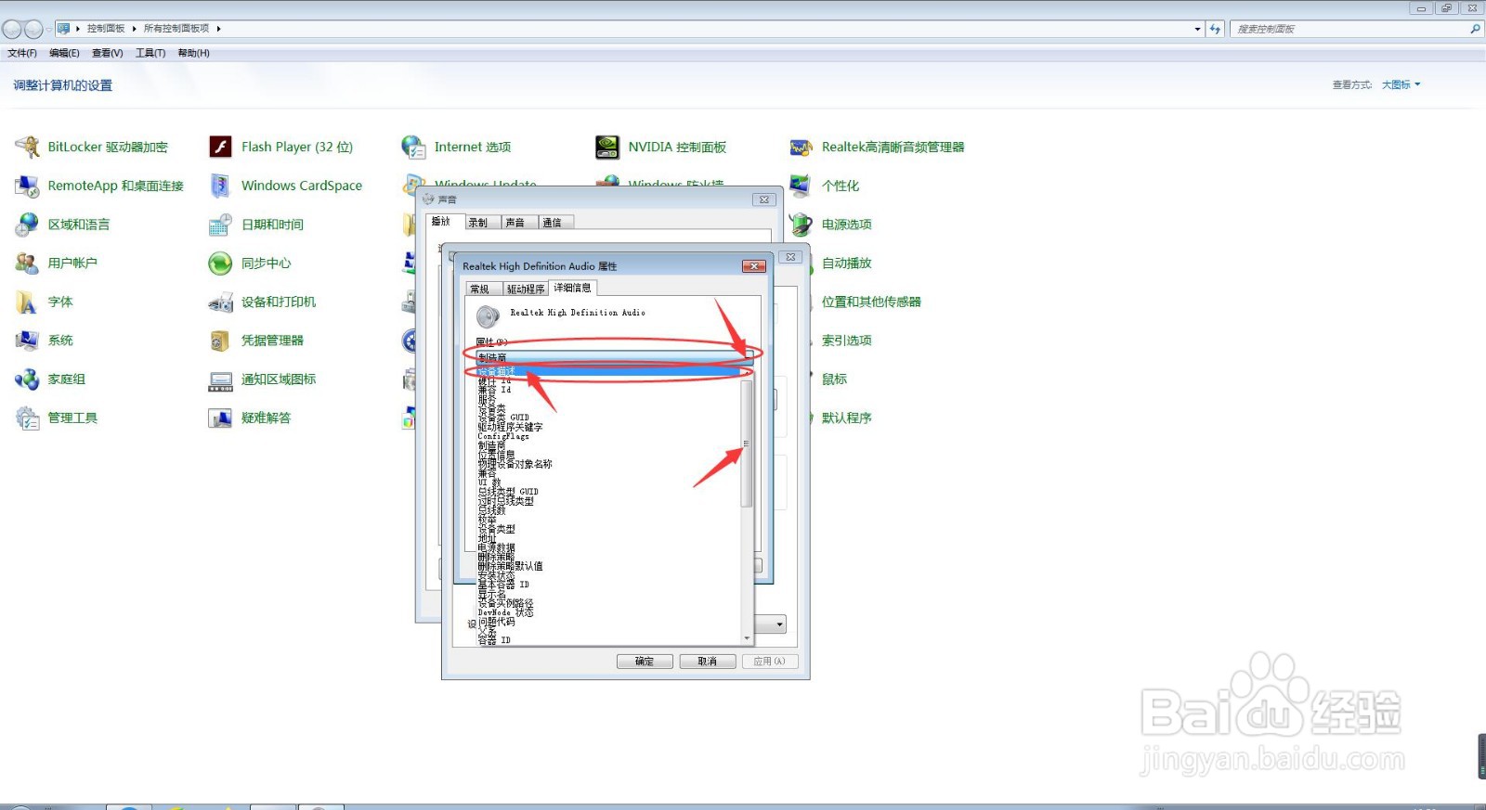This screenshot has height=810, width=1486.
Task: Open 默认程序 link
Action: tap(846, 418)
